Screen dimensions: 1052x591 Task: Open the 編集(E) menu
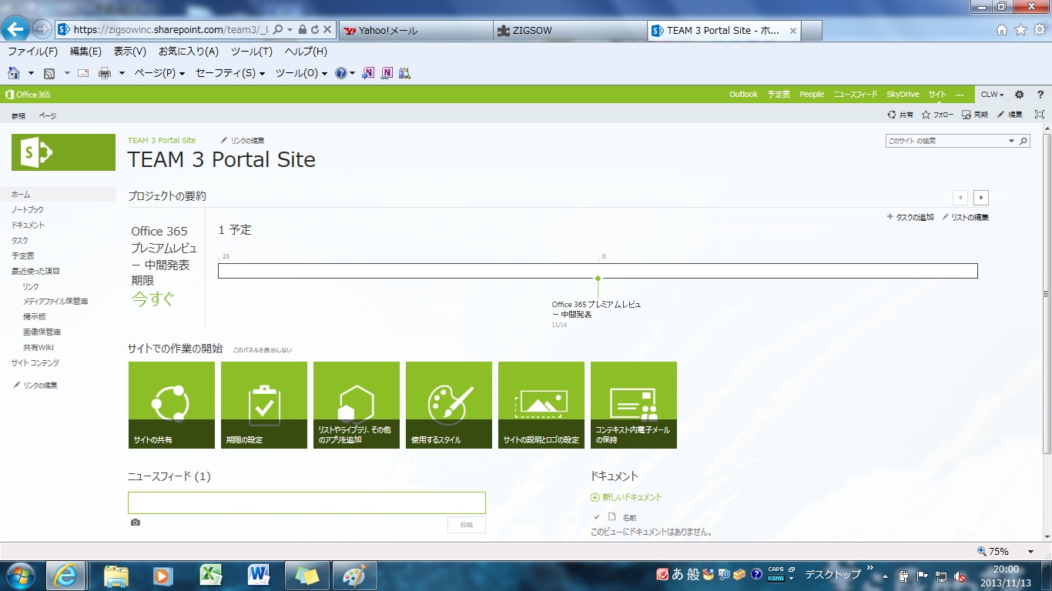(x=85, y=52)
